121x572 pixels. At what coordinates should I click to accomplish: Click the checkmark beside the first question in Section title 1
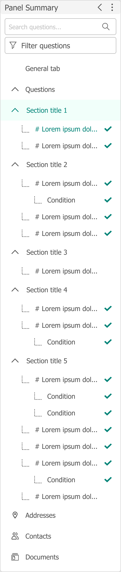pyautogui.click(x=108, y=129)
